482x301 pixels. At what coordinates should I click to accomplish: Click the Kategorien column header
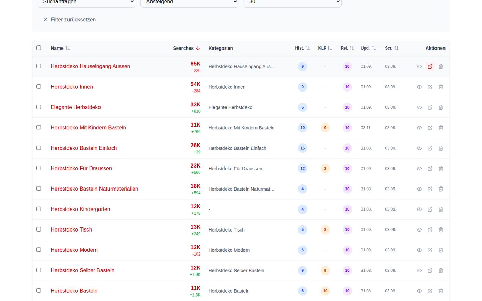[x=221, y=48]
